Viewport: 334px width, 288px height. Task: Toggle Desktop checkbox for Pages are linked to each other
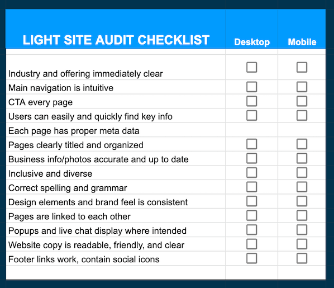pyautogui.click(x=251, y=215)
